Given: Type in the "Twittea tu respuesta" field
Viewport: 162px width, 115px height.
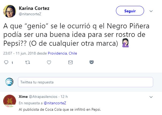Looking at the screenshot, I should point(85,82).
